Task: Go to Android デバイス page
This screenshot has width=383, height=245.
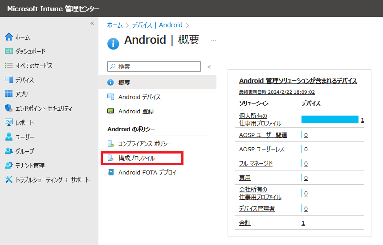Action: click(x=139, y=97)
